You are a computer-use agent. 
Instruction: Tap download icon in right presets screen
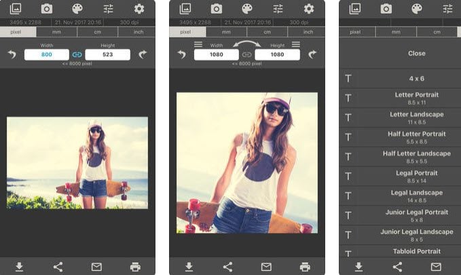[x=358, y=267]
